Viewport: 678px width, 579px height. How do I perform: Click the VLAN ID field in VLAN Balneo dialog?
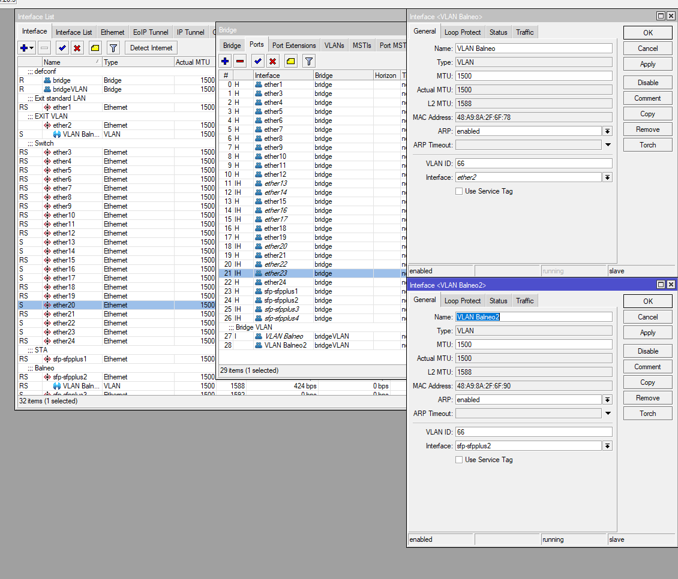533,164
